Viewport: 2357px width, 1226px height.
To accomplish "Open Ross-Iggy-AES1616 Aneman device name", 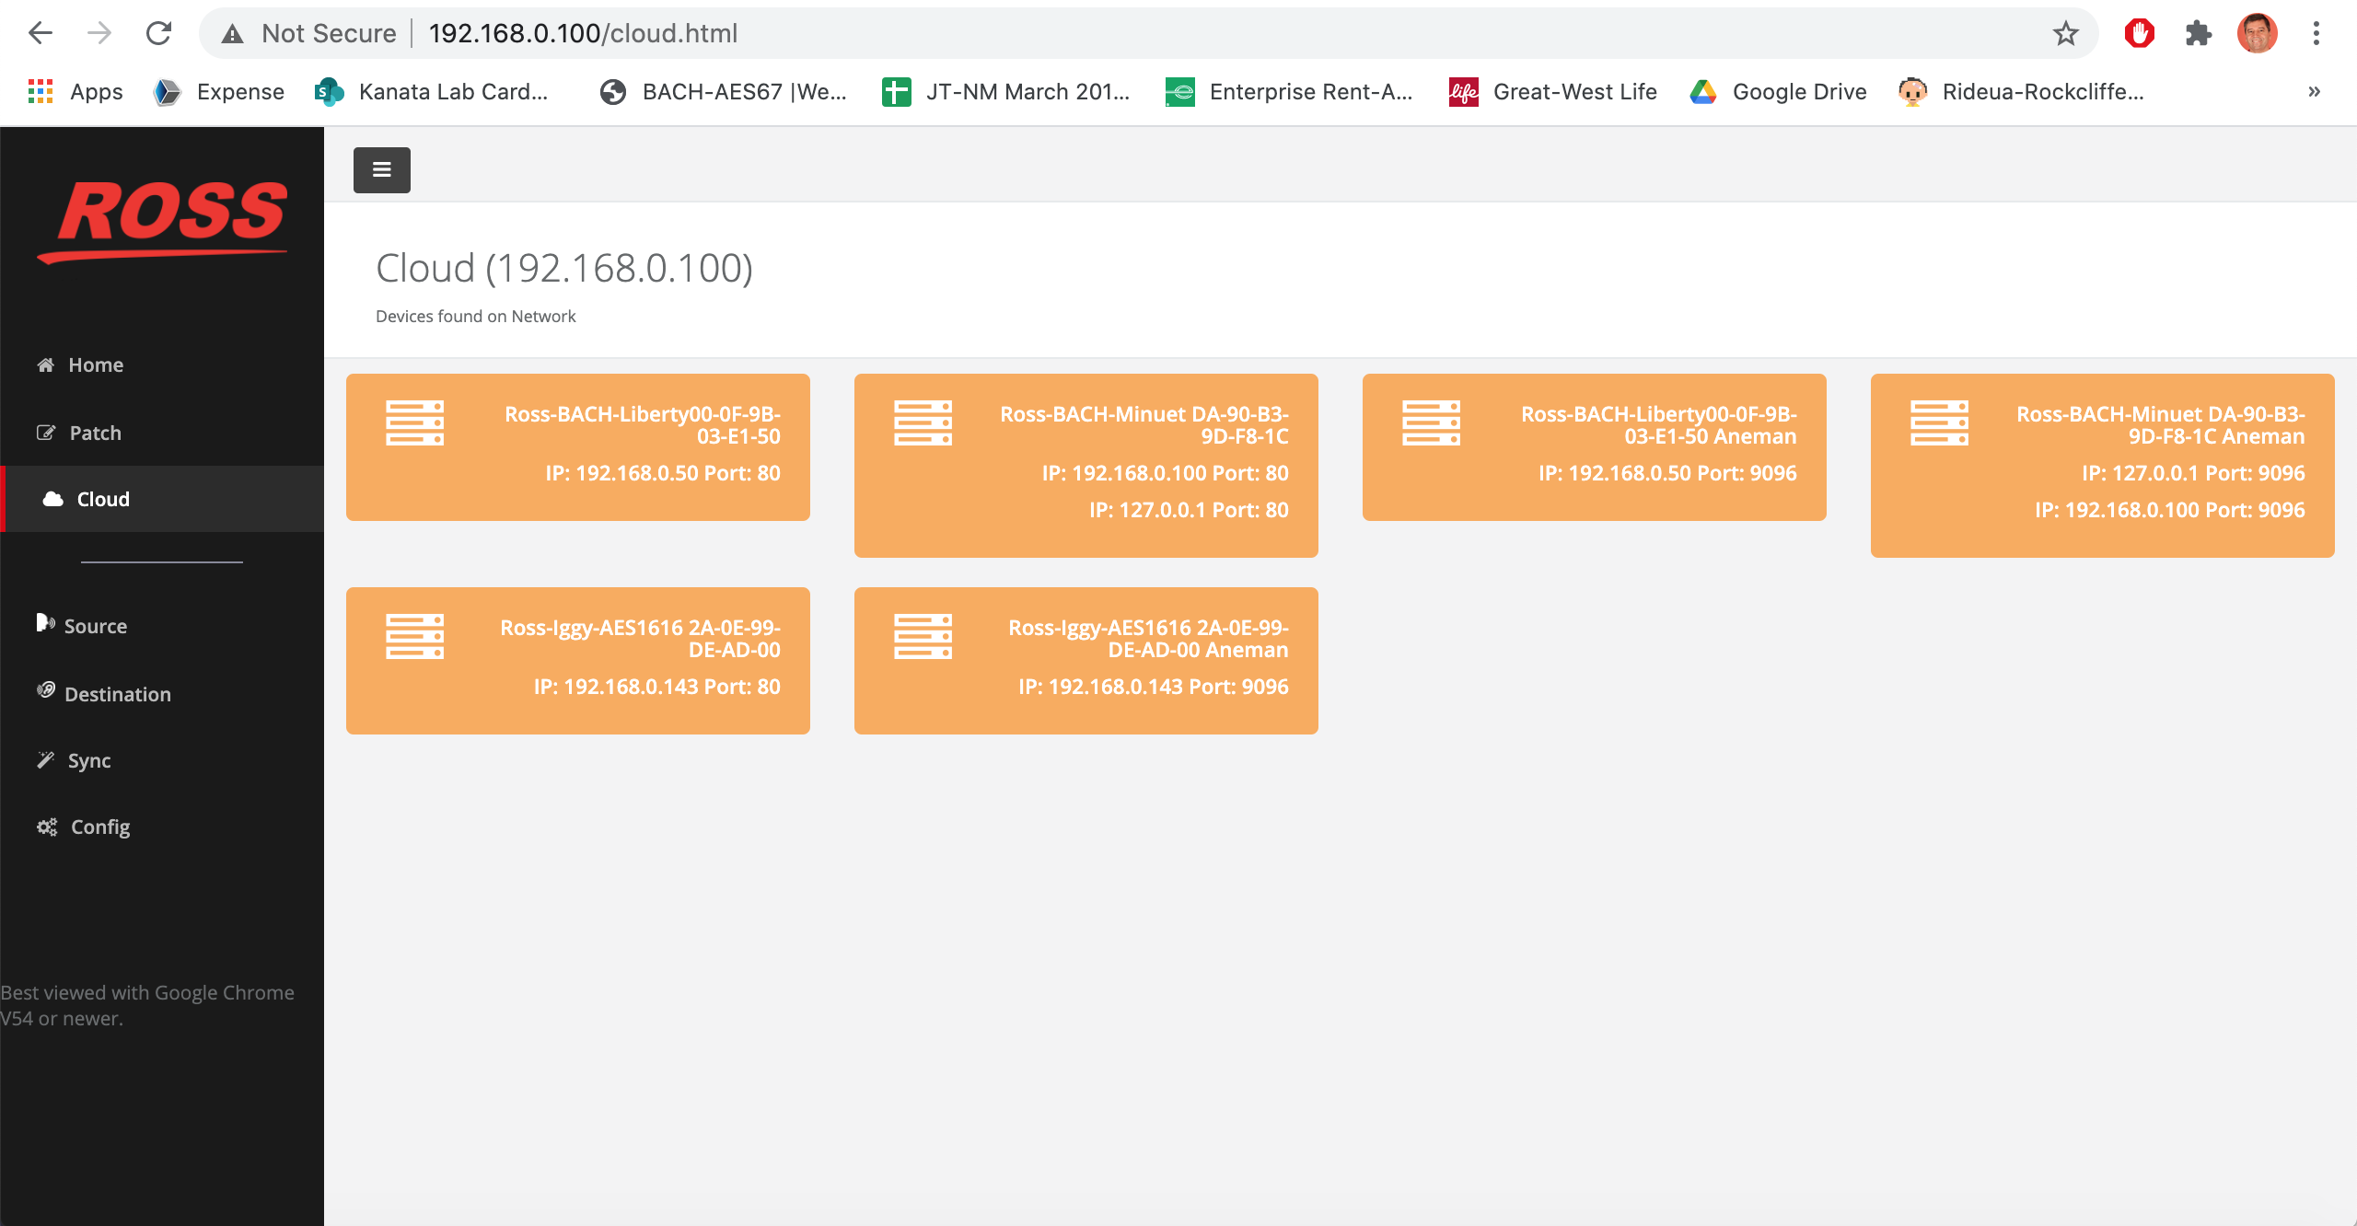I will (x=1149, y=639).
